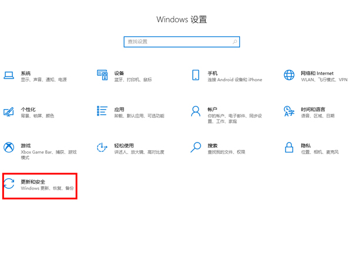Screen dimensions: 353x264
Task: Click the 连接 Android 设备和 iPhone text
Action: point(235,80)
